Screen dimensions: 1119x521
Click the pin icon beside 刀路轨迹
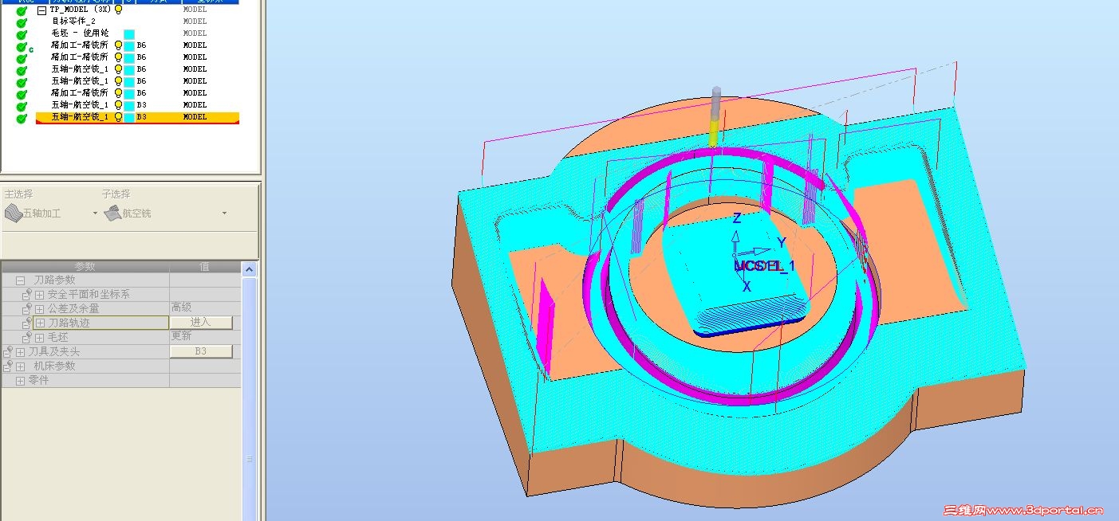coord(28,323)
